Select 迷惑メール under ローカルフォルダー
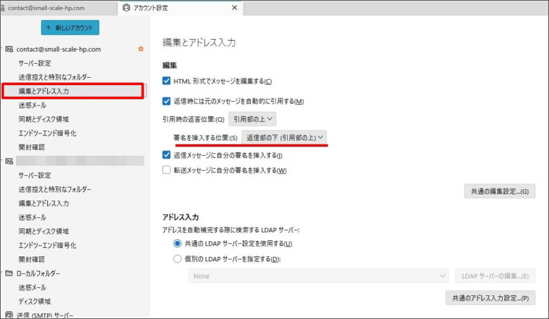The image size is (549, 319). click(x=32, y=287)
